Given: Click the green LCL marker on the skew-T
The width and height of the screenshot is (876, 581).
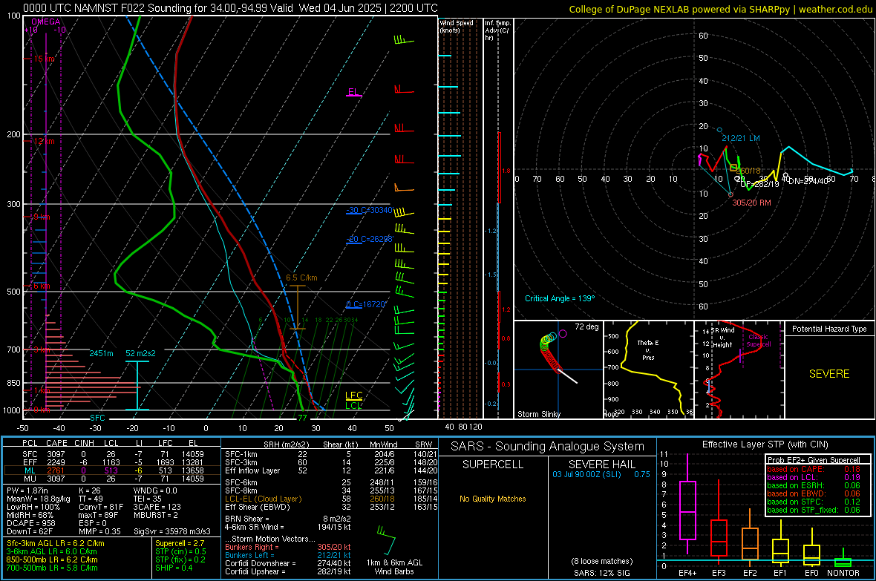Looking at the screenshot, I should pos(353,405).
